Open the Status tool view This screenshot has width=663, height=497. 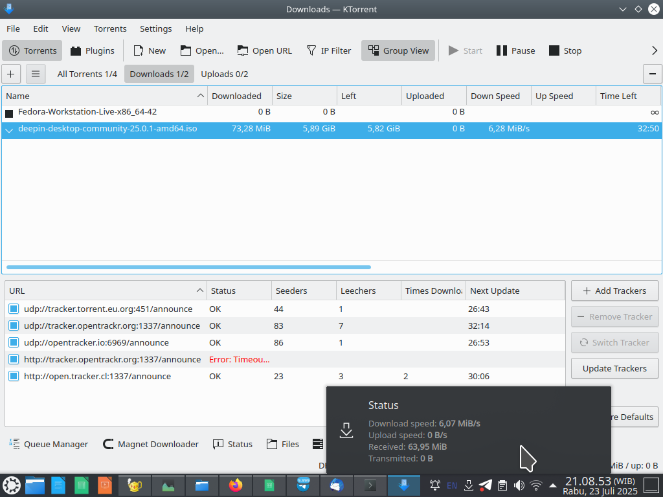point(232,444)
